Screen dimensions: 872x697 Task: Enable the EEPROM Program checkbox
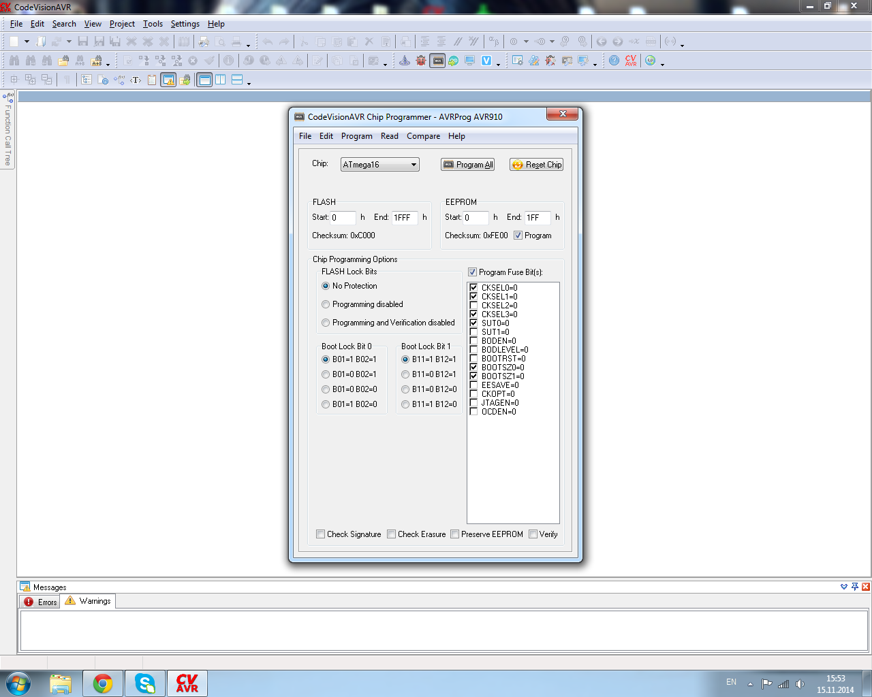tap(518, 236)
